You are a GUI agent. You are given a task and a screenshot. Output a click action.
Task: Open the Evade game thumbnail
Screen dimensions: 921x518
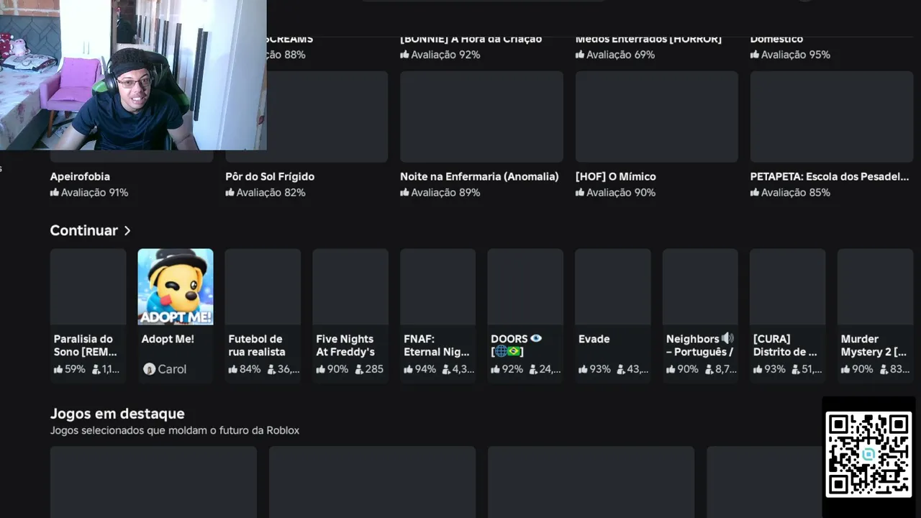[613, 286]
